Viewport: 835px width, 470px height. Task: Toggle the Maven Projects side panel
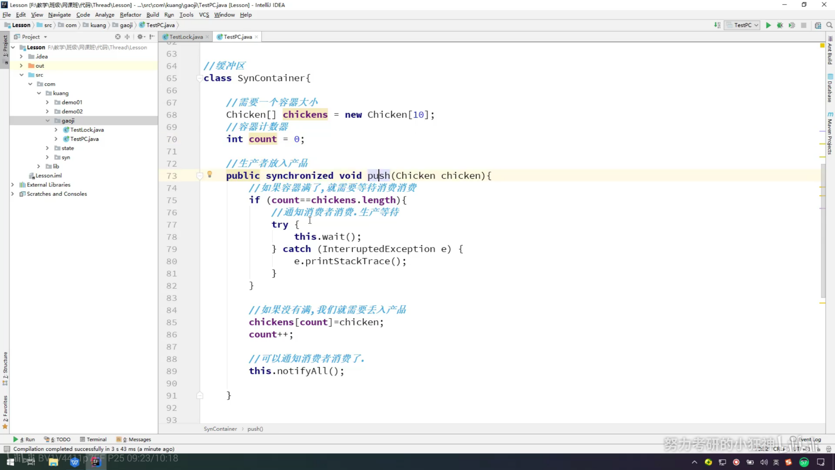pos(830,133)
